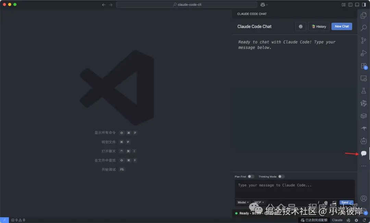Insert file reference with @ button
The image size is (370, 223).
326,202
